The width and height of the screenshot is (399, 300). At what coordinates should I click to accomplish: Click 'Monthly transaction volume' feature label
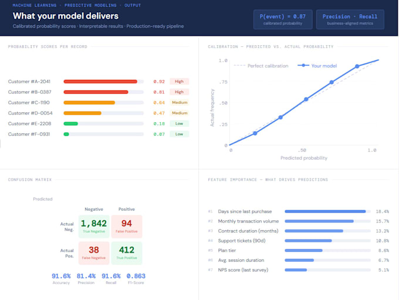(x=248, y=221)
